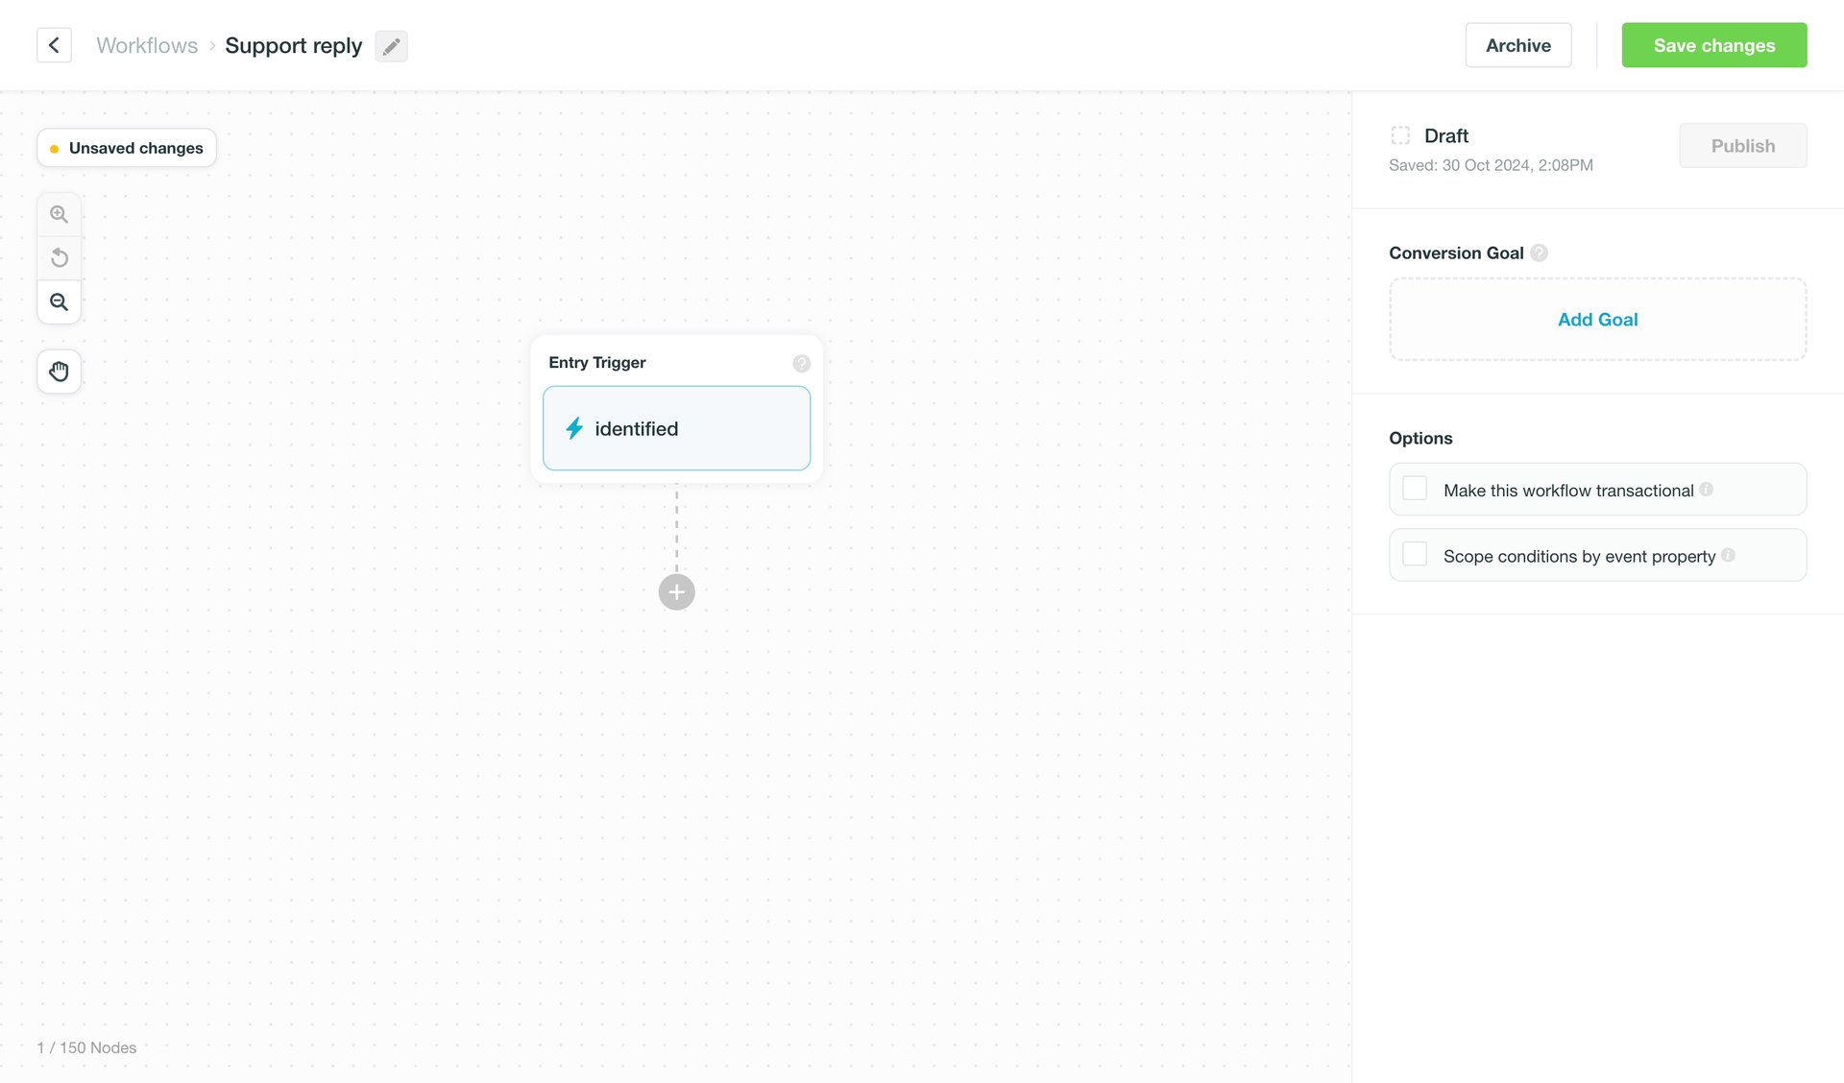1844x1083 pixels.
Task: Edit the workflow name via pencil icon
Action: point(391,45)
